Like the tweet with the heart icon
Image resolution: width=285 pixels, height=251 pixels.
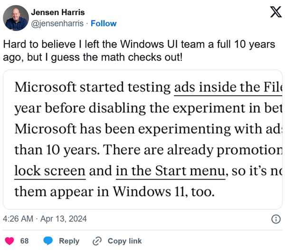(x=9, y=241)
